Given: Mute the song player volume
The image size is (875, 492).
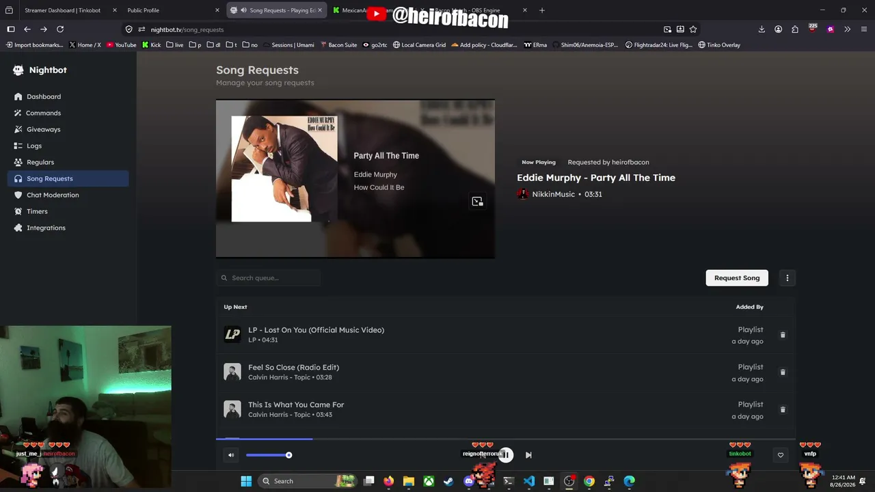Looking at the screenshot, I should tap(231, 455).
